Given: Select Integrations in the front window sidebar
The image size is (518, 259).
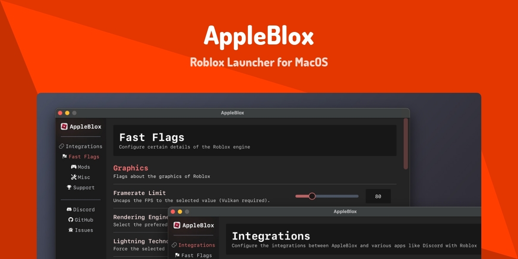Looking at the screenshot, I should pyautogui.click(x=193, y=245).
